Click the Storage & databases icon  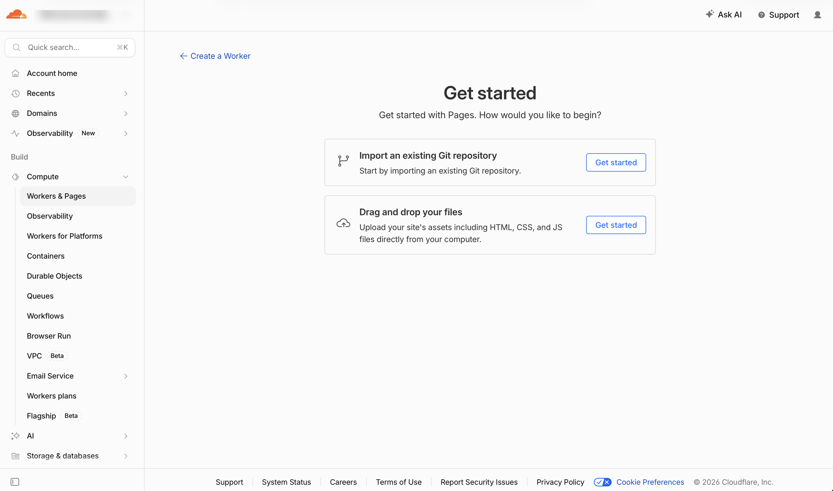pos(15,456)
